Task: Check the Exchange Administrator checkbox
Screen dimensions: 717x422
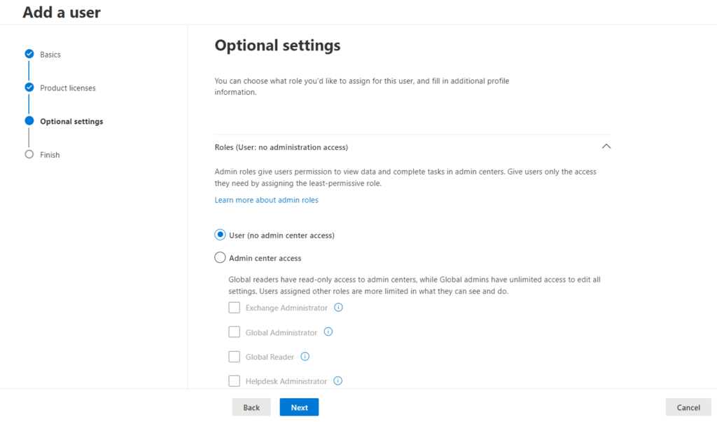Action: pos(235,308)
